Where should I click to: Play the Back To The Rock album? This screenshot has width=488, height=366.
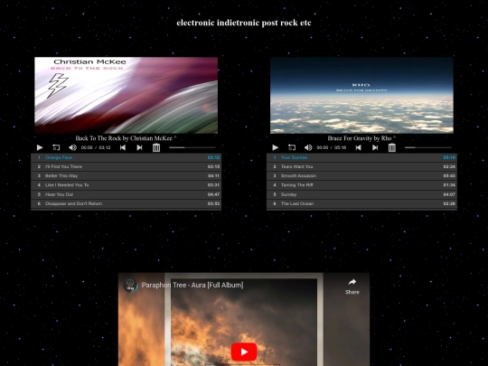40,147
